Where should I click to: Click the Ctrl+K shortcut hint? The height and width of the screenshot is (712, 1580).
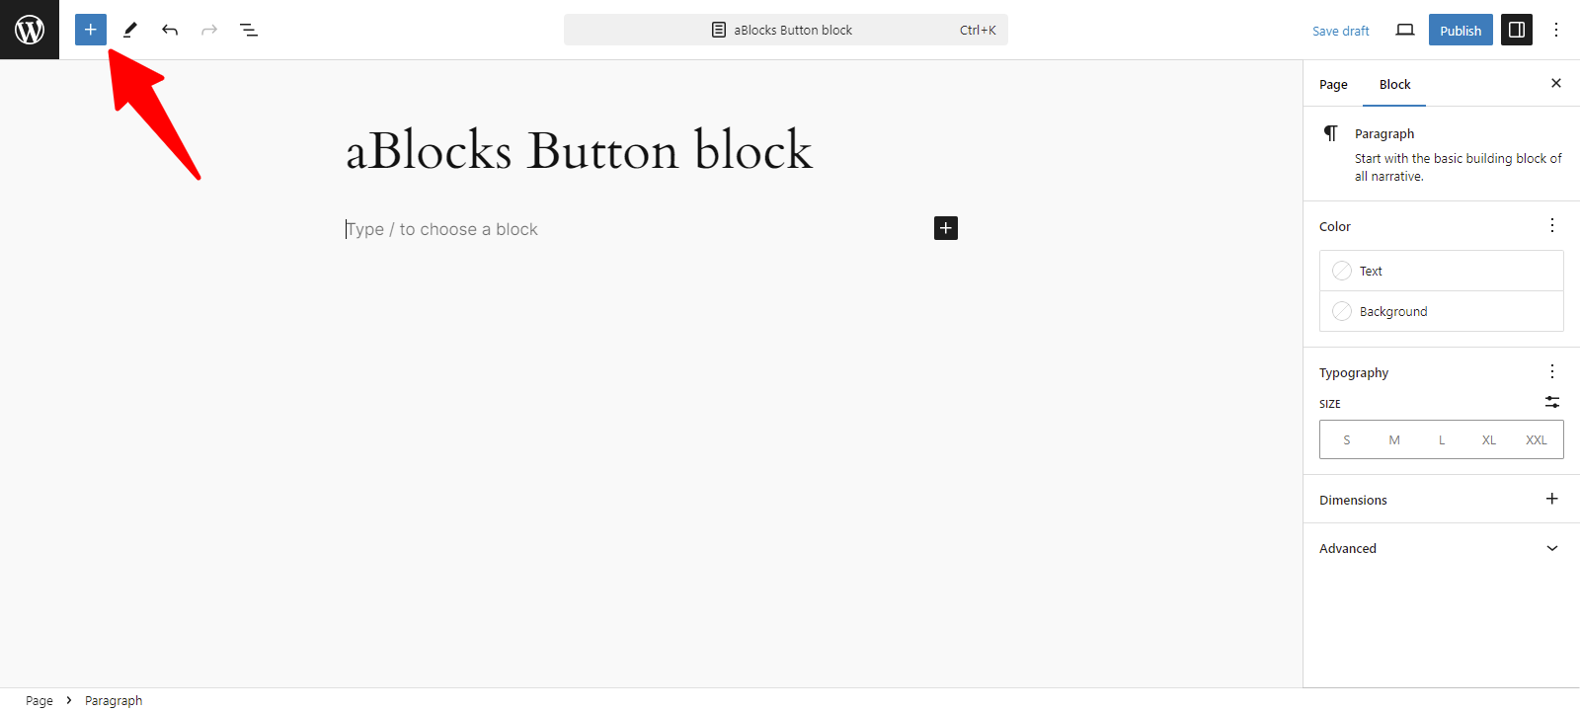pyautogui.click(x=978, y=31)
